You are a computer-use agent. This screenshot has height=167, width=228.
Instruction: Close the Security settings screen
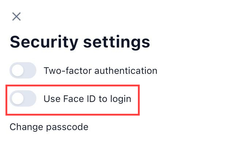(16, 16)
